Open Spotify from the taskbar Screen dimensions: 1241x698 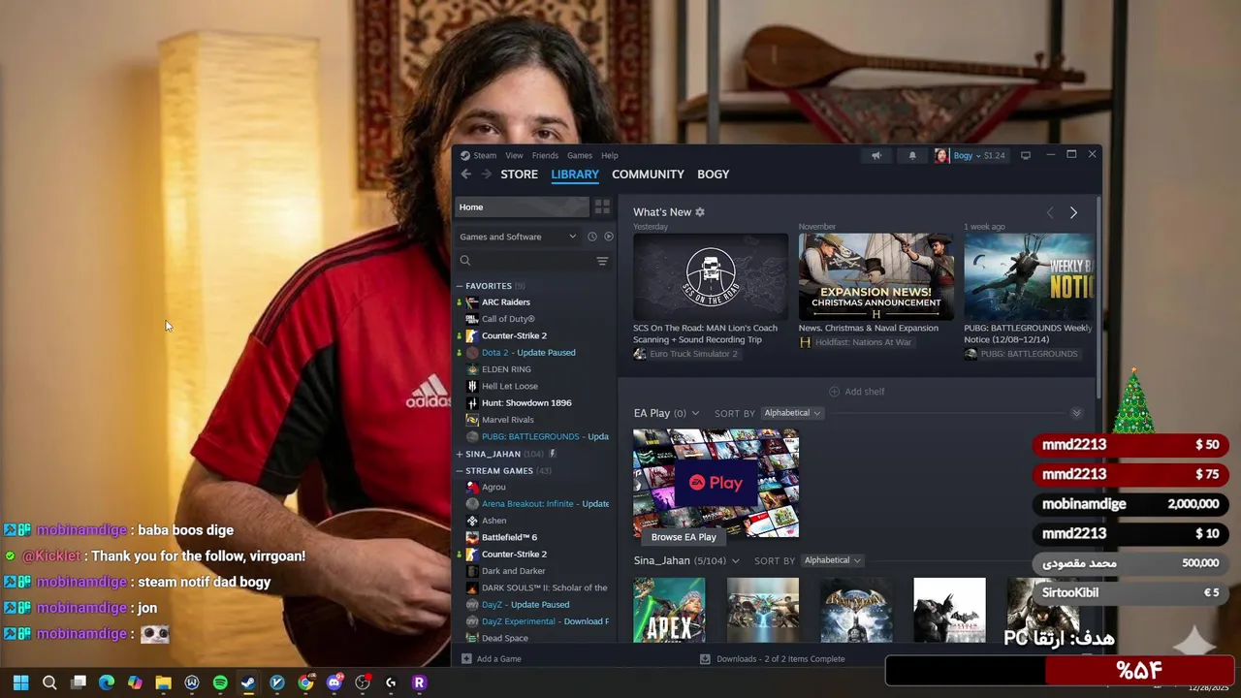(x=220, y=682)
